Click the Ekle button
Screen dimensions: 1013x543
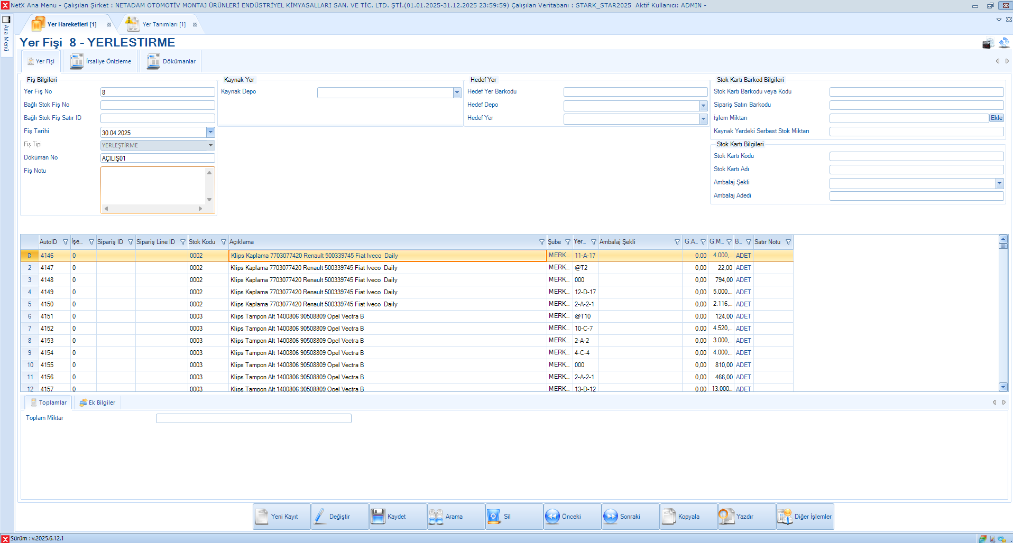996,118
